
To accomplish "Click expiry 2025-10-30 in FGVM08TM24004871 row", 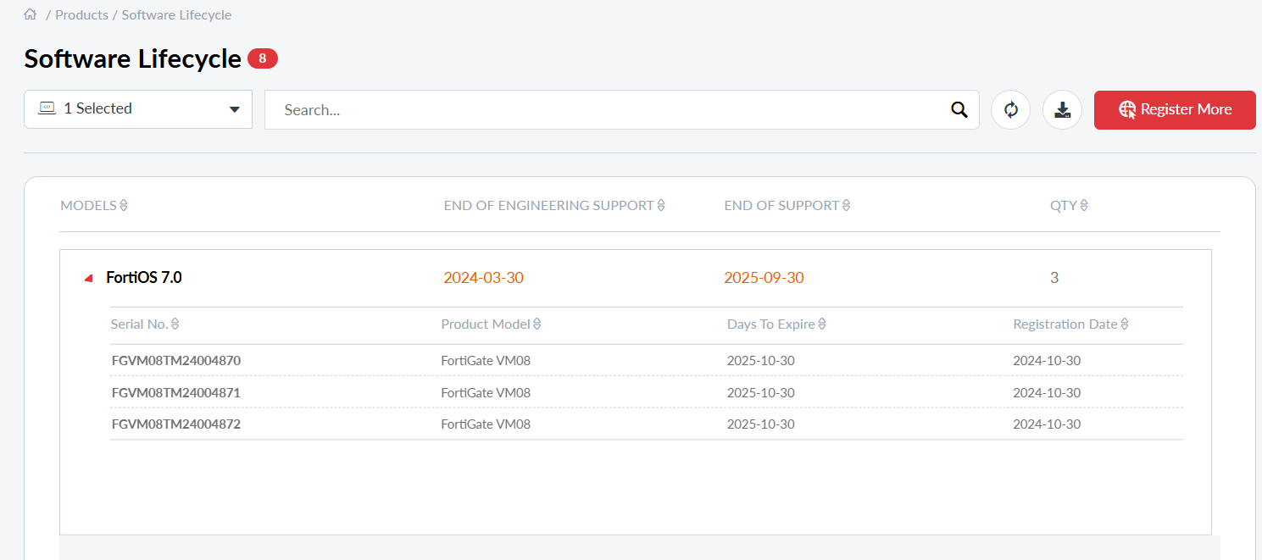I will coord(761,392).
